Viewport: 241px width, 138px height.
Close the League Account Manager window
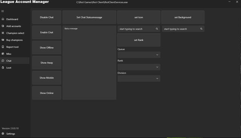click(237, 2)
